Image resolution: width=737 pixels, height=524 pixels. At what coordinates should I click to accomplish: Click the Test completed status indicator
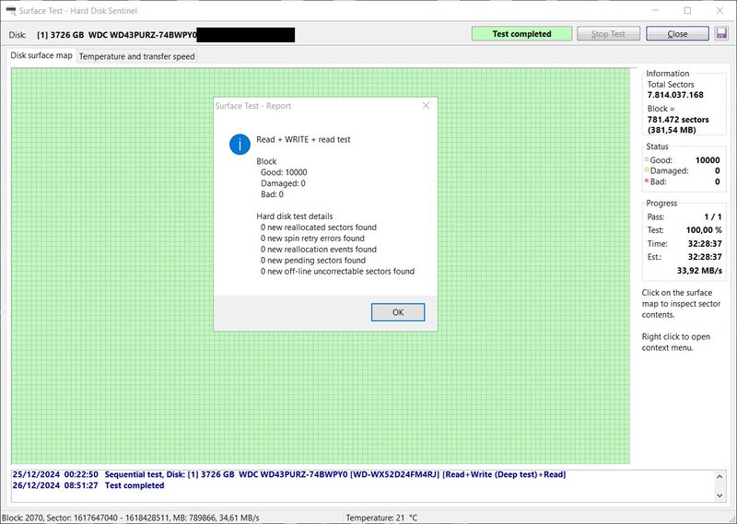pos(521,34)
